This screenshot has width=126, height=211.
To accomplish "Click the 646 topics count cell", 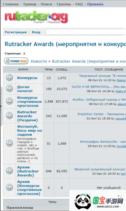I will tap(49, 171).
